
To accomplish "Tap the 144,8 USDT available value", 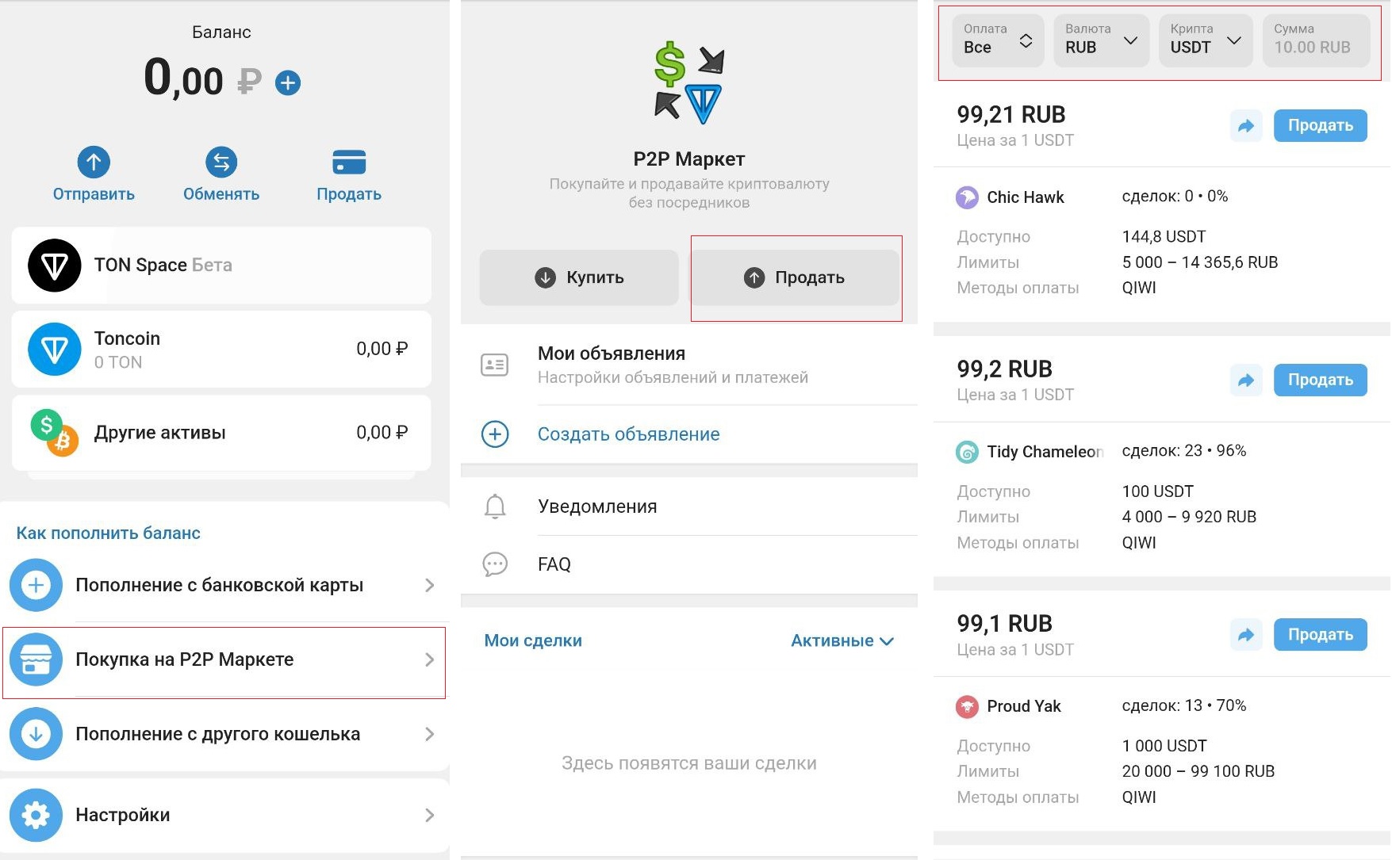I will [1164, 236].
